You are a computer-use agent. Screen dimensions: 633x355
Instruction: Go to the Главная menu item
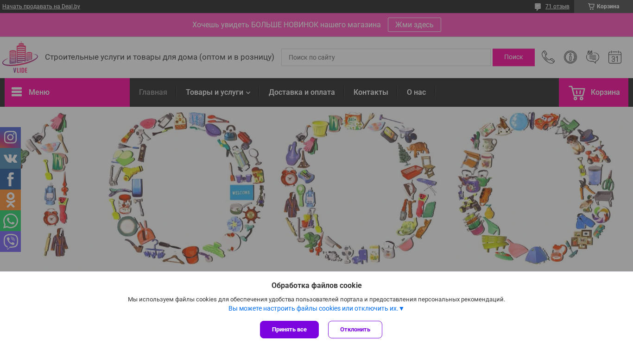153,92
